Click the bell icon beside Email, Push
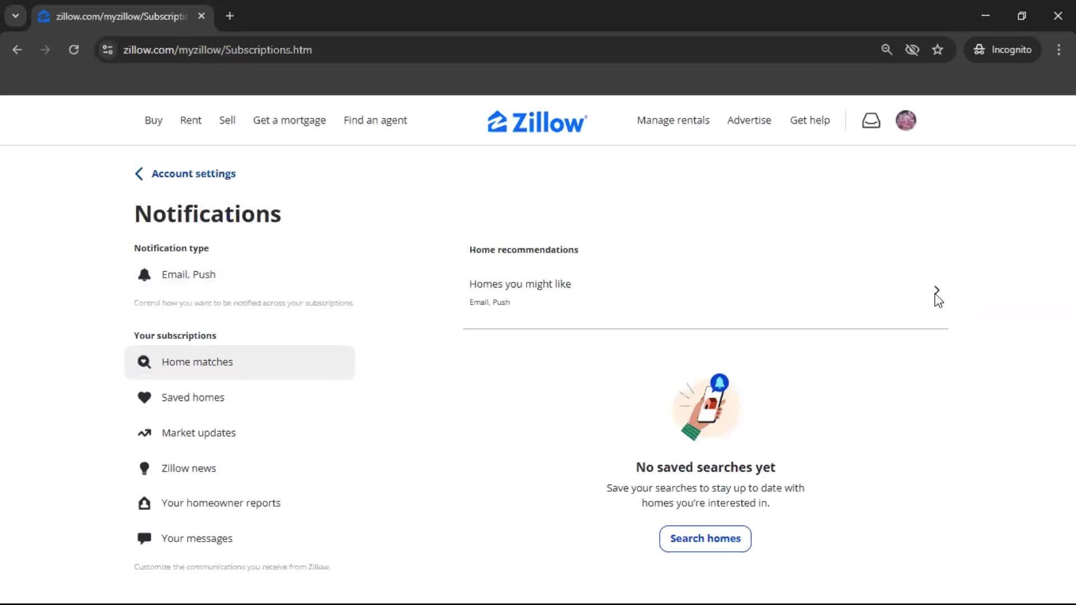The width and height of the screenshot is (1076, 605). pyautogui.click(x=144, y=274)
